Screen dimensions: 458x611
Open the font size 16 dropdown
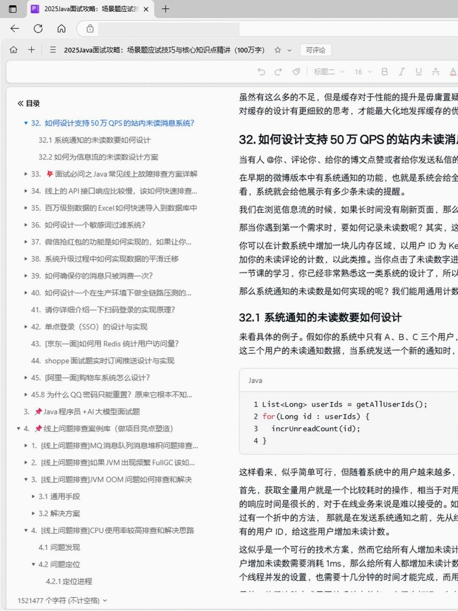point(361,72)
